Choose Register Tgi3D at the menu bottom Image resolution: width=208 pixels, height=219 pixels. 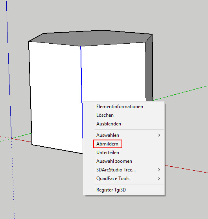pos(111,190)
